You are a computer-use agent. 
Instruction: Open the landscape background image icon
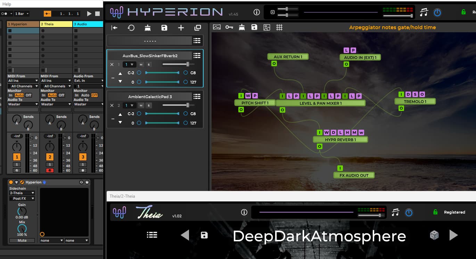[217, 27]
